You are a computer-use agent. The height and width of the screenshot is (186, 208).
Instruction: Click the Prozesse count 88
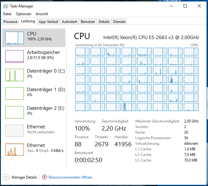coord(78,144)
